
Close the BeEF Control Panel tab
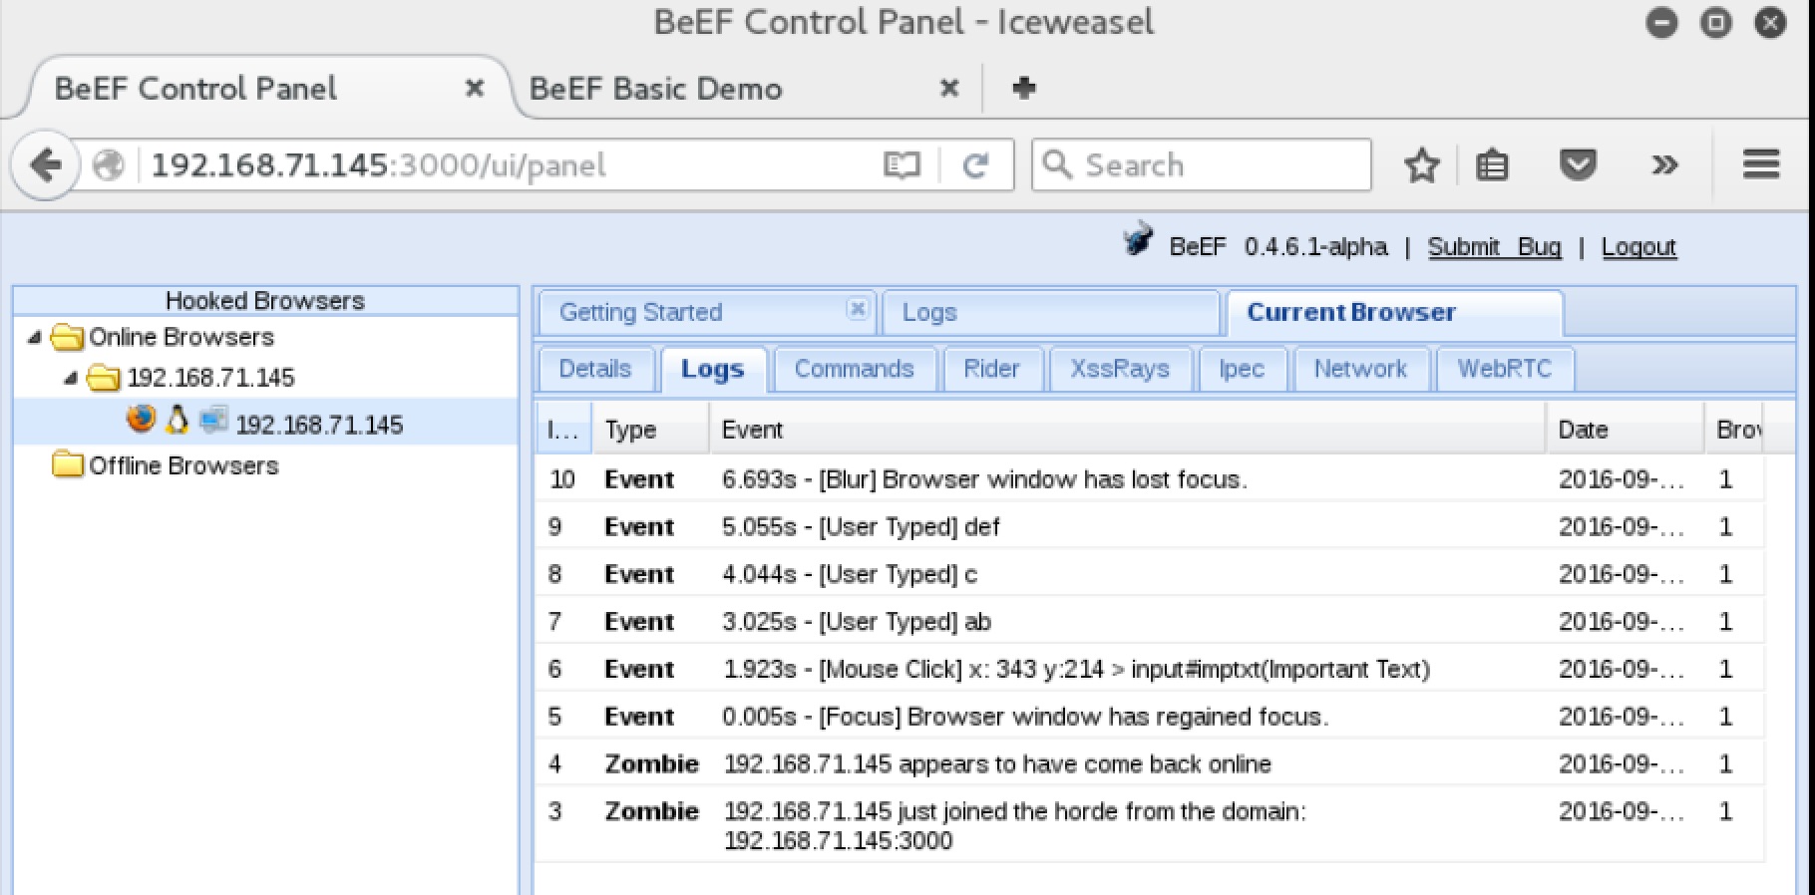tap(475, 89)
